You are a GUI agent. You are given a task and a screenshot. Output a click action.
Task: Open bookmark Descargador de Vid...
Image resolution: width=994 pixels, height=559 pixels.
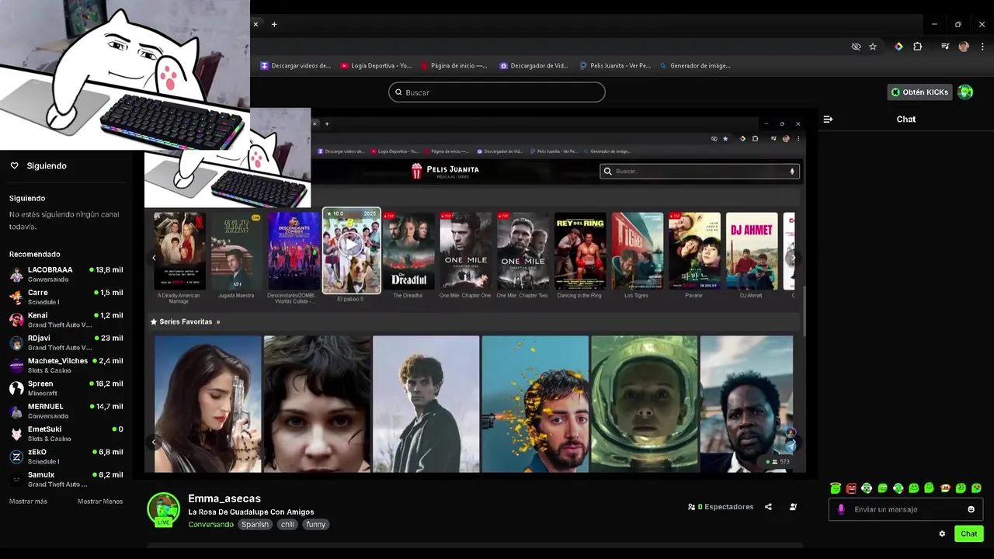tap(534, 66)
